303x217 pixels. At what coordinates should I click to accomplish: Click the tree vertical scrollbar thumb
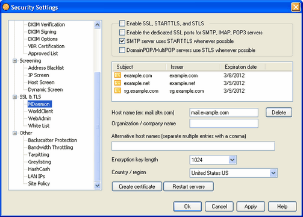(x=98, y=127)
